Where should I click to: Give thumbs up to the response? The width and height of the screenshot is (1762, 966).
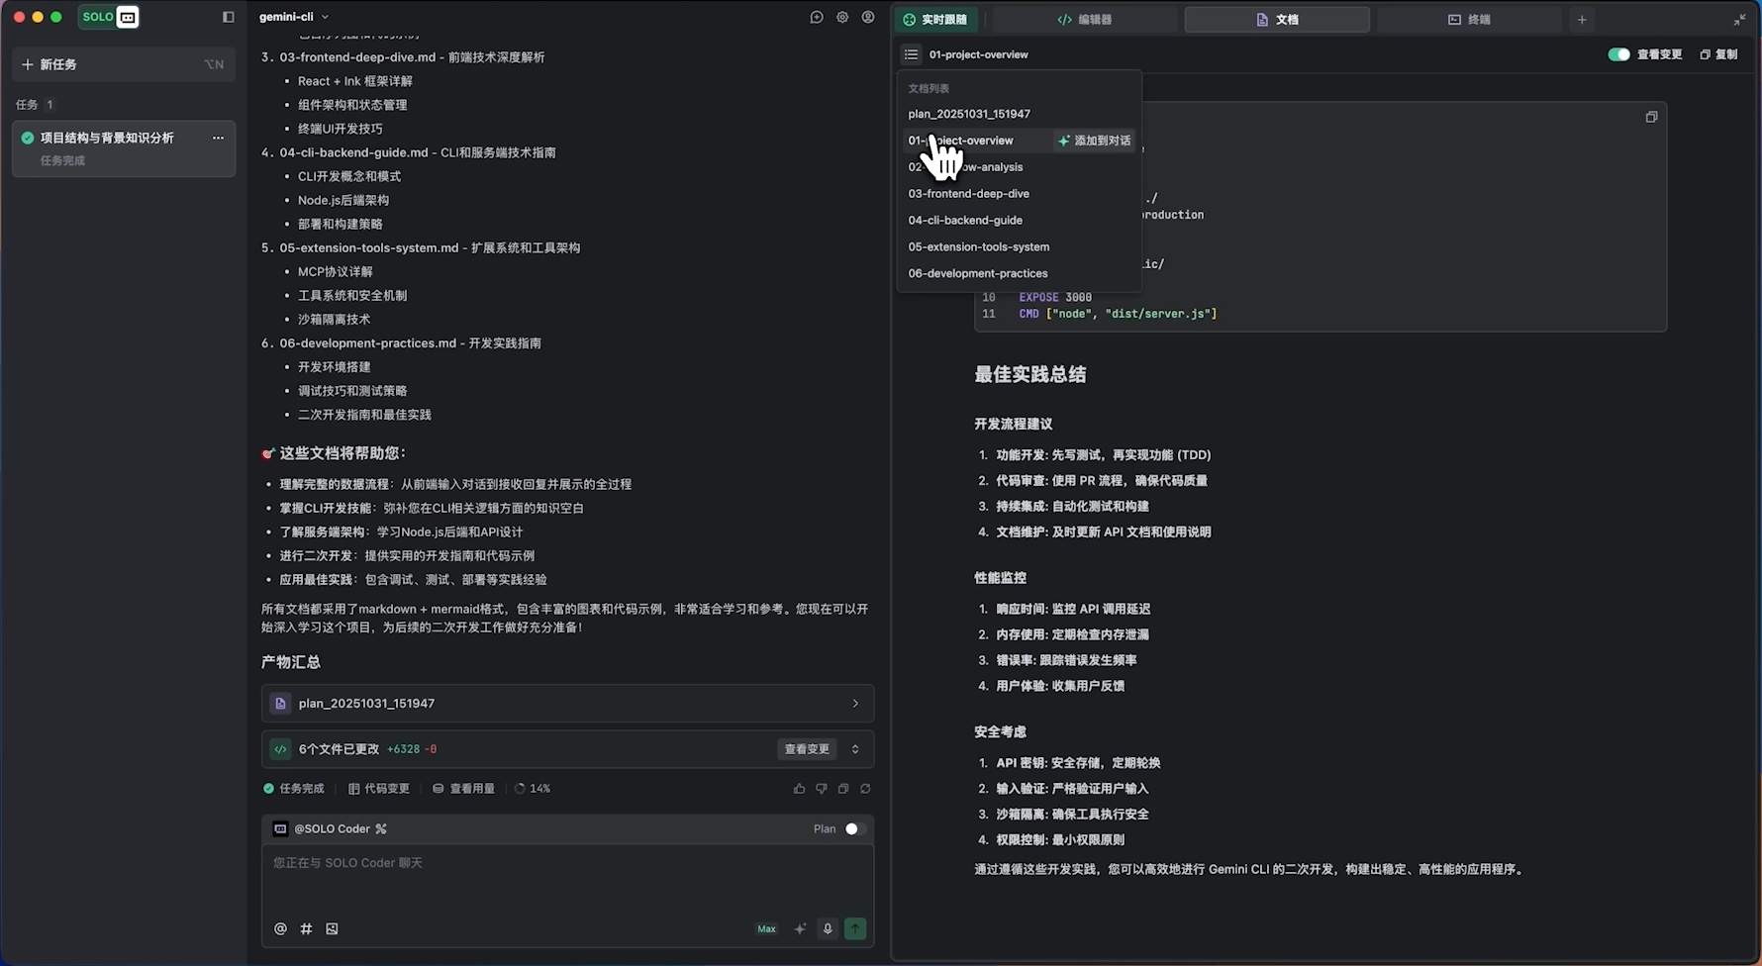click(x=799, y=789)
